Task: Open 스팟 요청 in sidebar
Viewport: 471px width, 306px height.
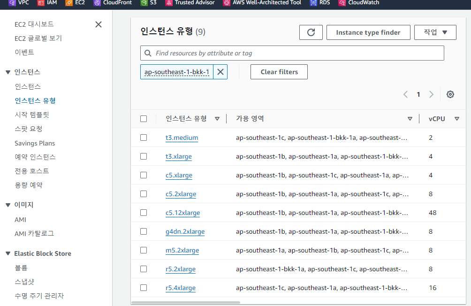Action: pos(29,129)
